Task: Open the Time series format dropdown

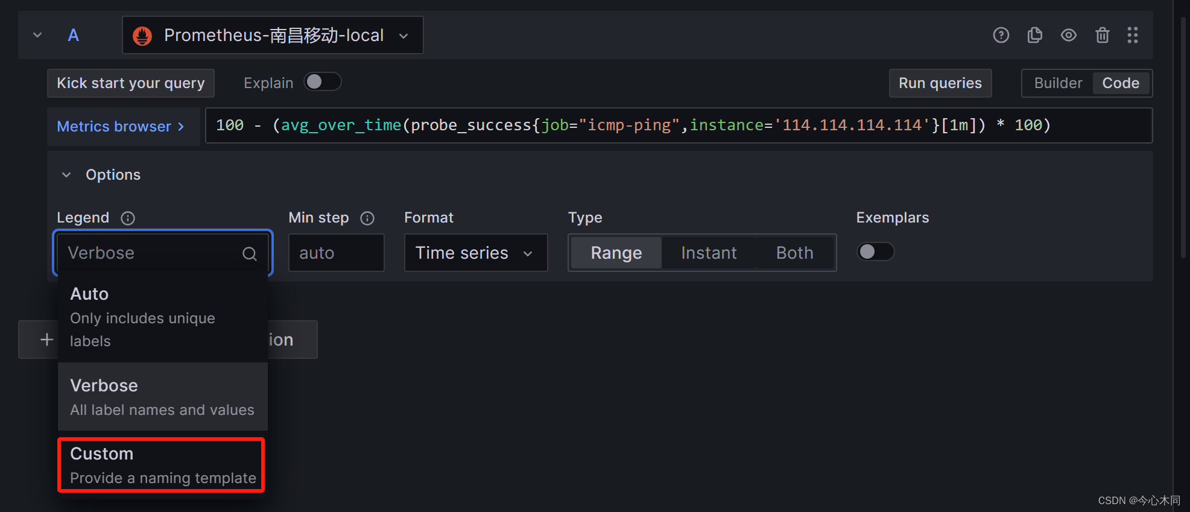Action: pyautogui.click(x=475, y=253)
